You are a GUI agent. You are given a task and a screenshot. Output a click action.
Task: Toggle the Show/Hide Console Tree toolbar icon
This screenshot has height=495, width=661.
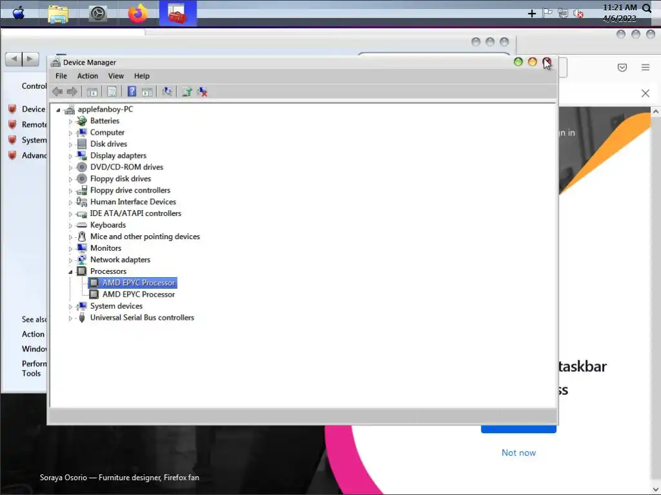pos(92,92)
